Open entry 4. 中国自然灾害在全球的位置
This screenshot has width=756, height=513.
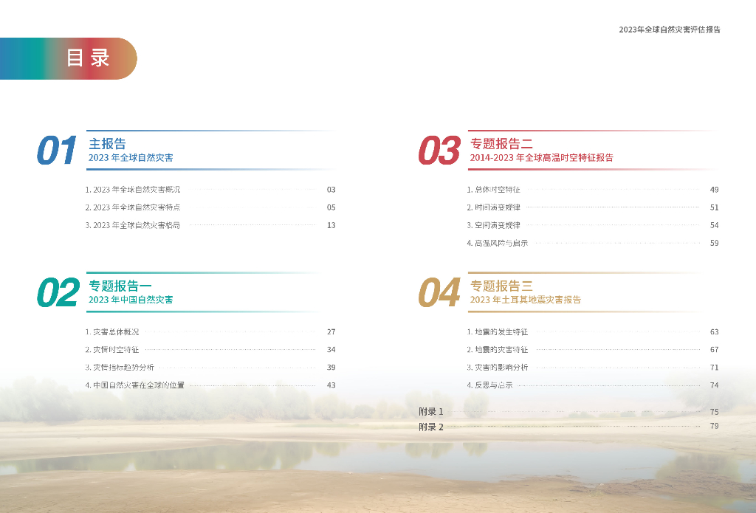point(135,385)
